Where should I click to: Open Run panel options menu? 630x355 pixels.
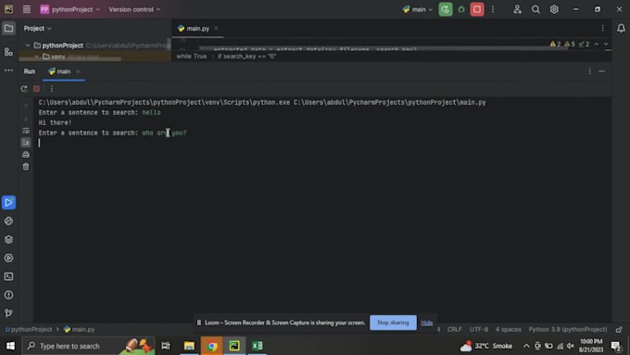[x=589, y=71]
